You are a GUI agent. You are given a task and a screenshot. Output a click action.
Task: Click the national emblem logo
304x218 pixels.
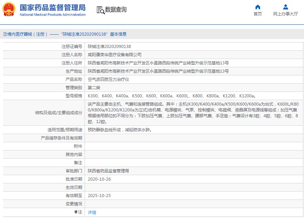pyautogui.click(x=9, y=9)
